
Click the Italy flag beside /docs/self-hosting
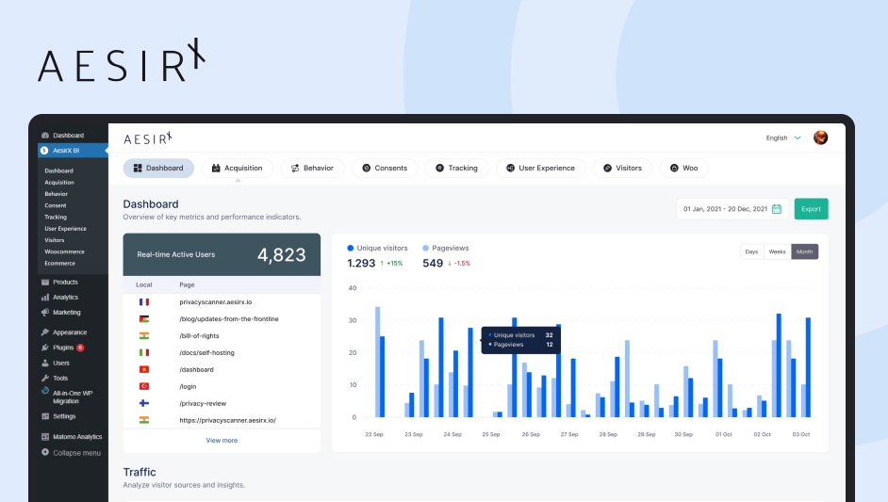[144, 352]
